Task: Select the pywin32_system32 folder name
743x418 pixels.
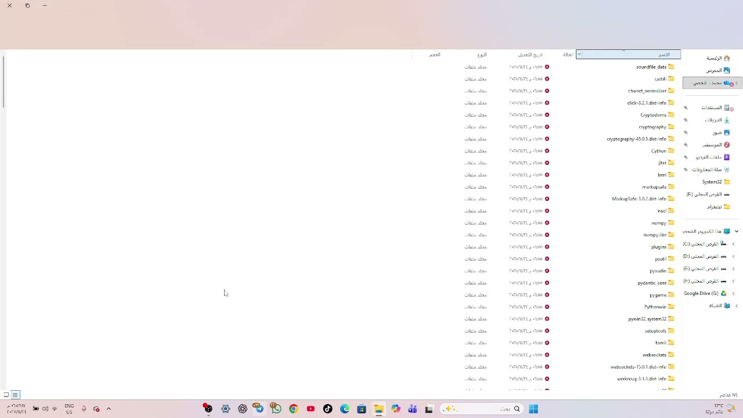Action: 647,319
